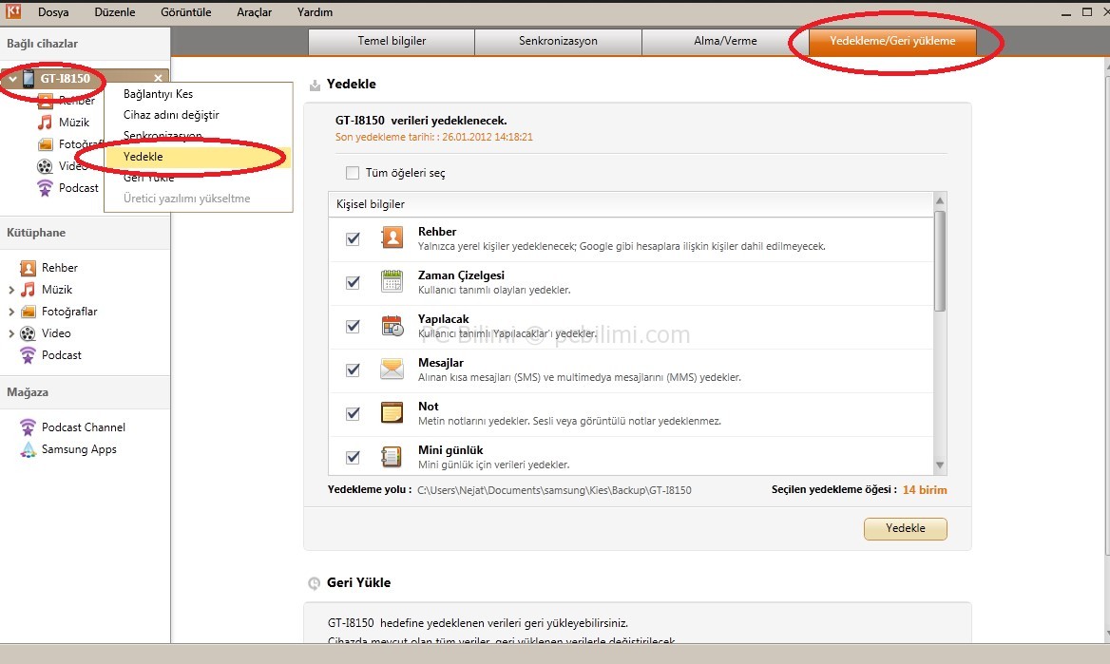The width and height of the screenshot is (1110, 664).
Task: Select Müzik under the connected device
Action: [73, 123]
